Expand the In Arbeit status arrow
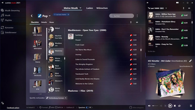The image size is (195, 110). click(x=38, y=107)
